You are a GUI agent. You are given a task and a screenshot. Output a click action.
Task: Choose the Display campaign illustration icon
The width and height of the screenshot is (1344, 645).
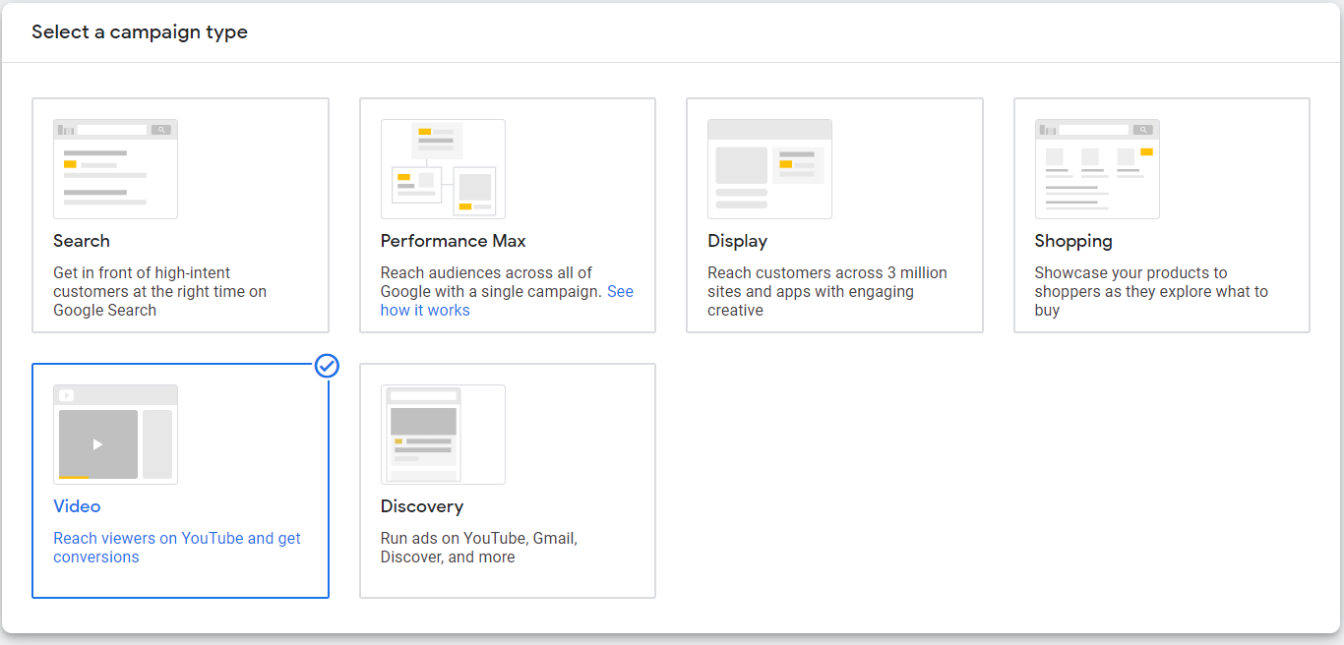[x=769, y=169]
